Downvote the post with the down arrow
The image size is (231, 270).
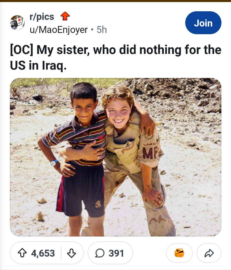[x=71, y=253]
